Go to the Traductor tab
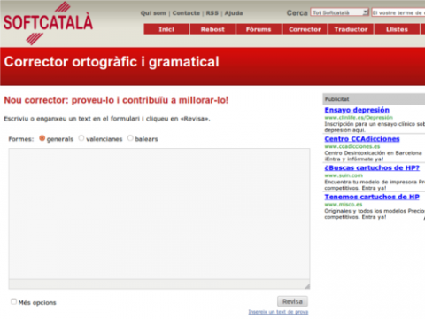 coord(351,29)
